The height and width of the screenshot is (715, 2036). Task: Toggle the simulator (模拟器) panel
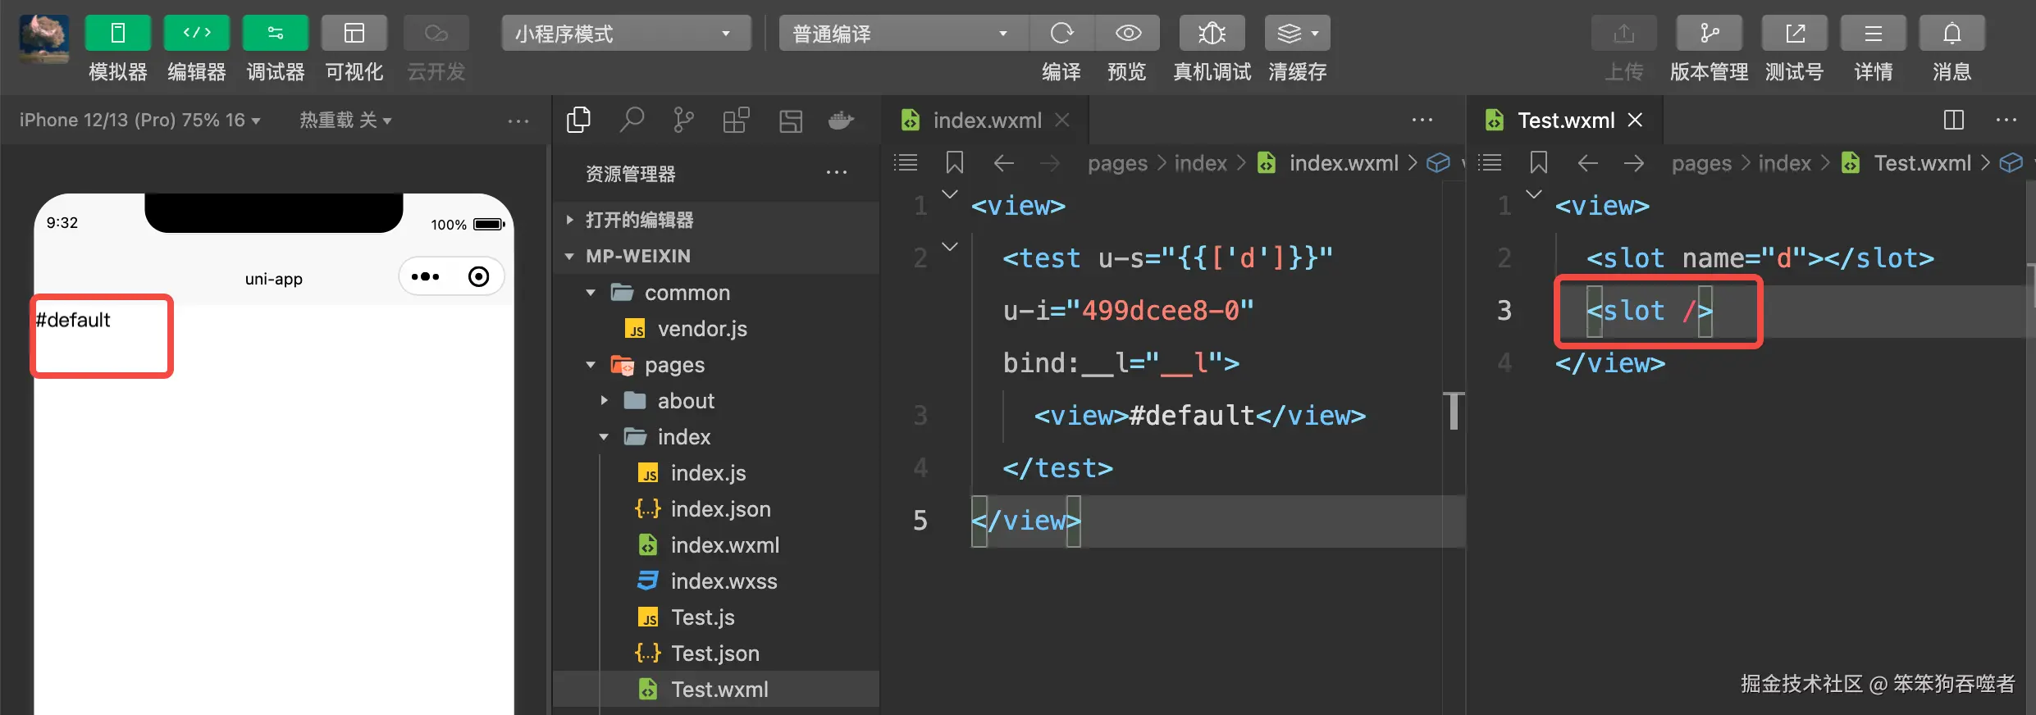(x=118, y=34)
